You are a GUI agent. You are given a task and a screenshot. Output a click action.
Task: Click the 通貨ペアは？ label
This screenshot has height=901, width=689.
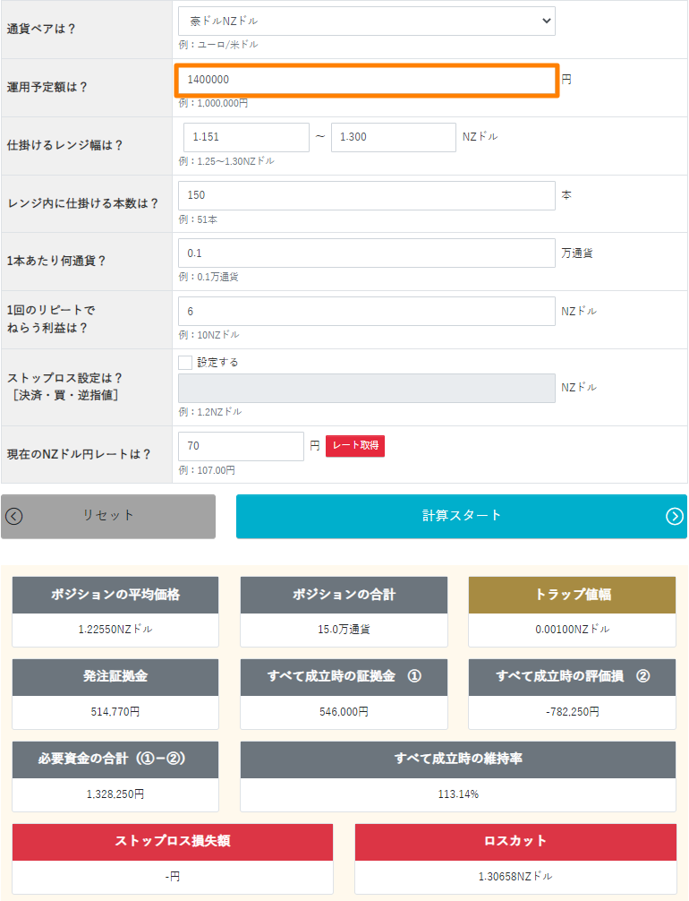coord(41,29)
